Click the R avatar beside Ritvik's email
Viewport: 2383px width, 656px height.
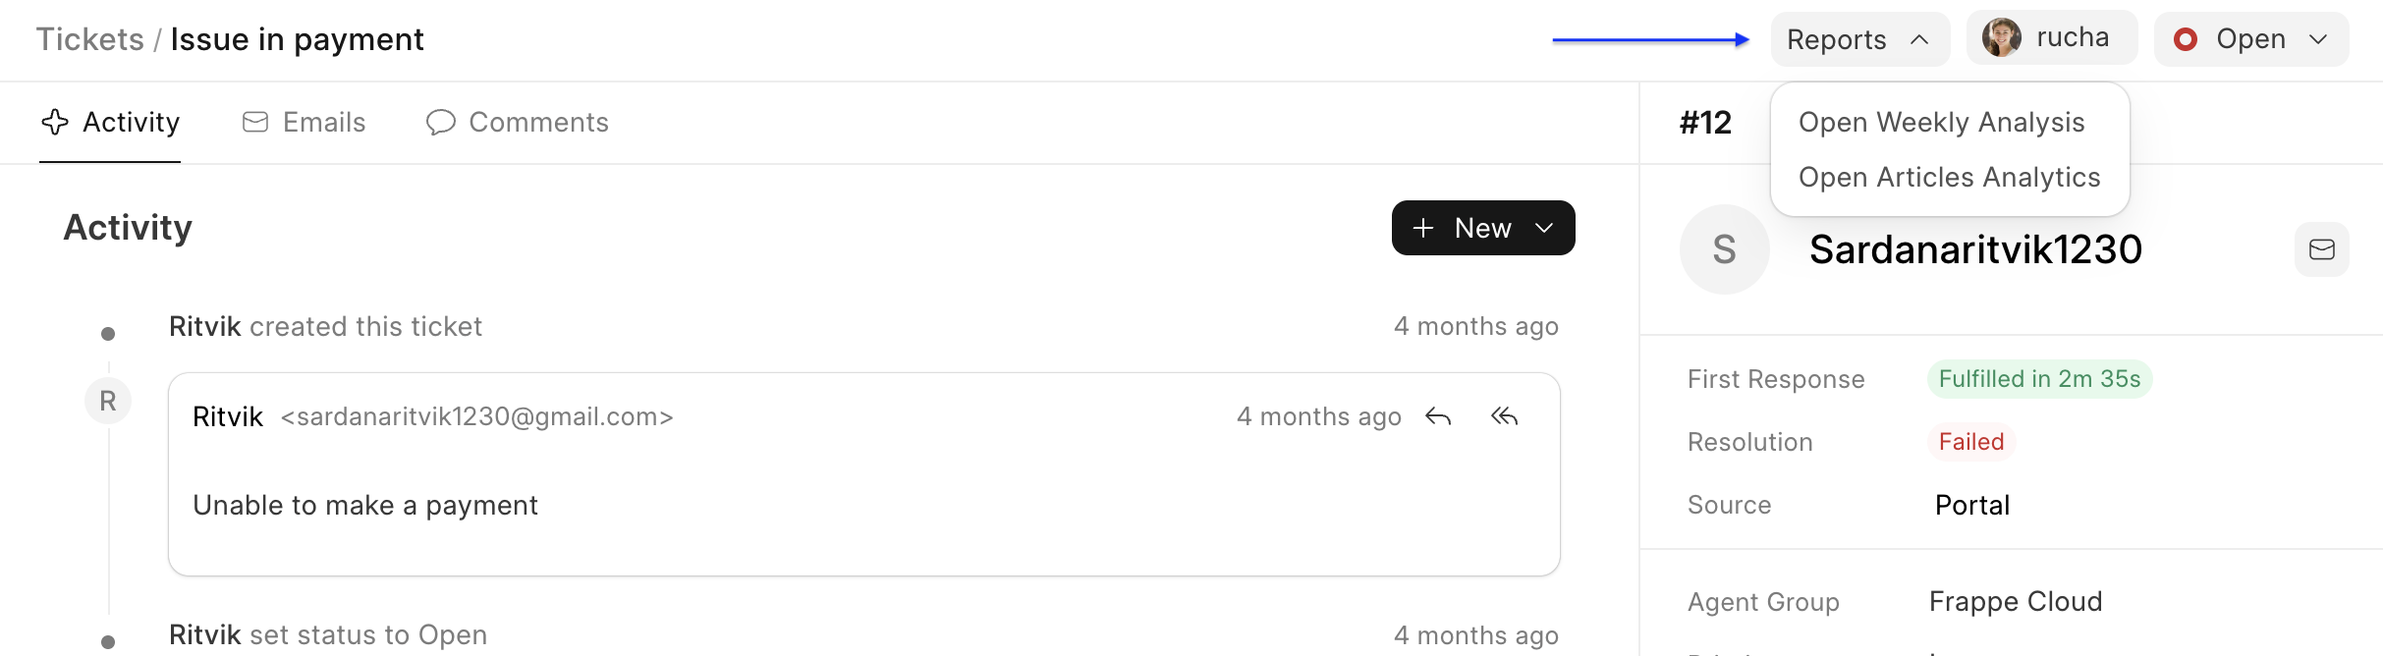[x=108, y=401]
